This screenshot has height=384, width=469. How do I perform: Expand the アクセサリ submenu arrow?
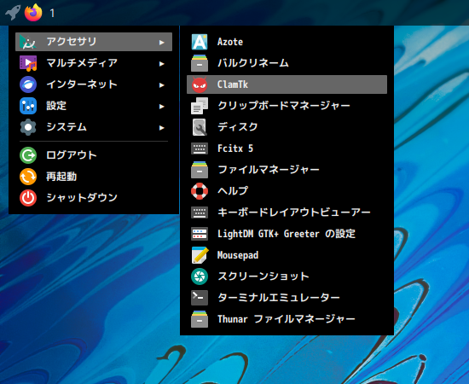click(x=161, y=42)
